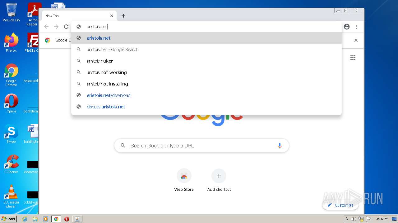398x223 pixels.
Task: Launch Skype from the desktop
Action: [11, 133]
